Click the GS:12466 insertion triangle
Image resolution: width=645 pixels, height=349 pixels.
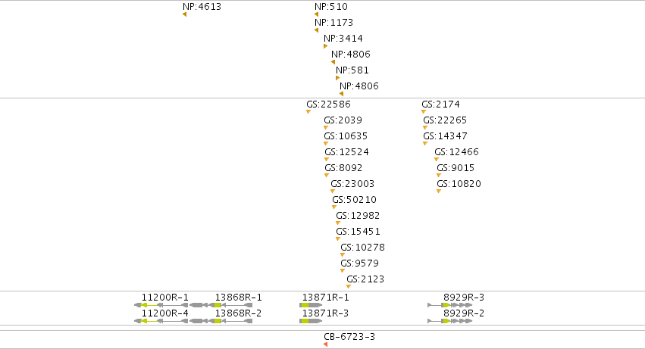point(437,160)
